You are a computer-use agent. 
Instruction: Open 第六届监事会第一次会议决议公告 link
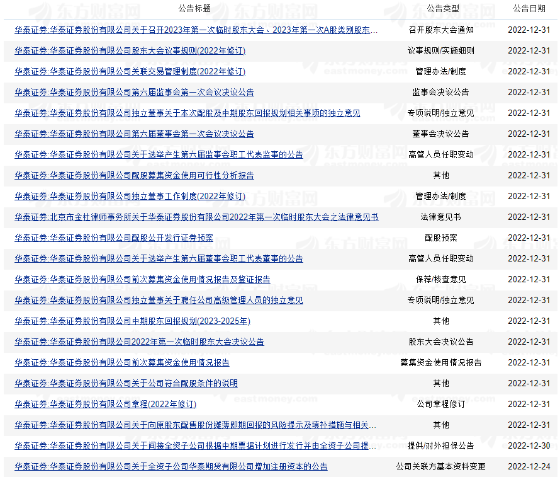134,92
